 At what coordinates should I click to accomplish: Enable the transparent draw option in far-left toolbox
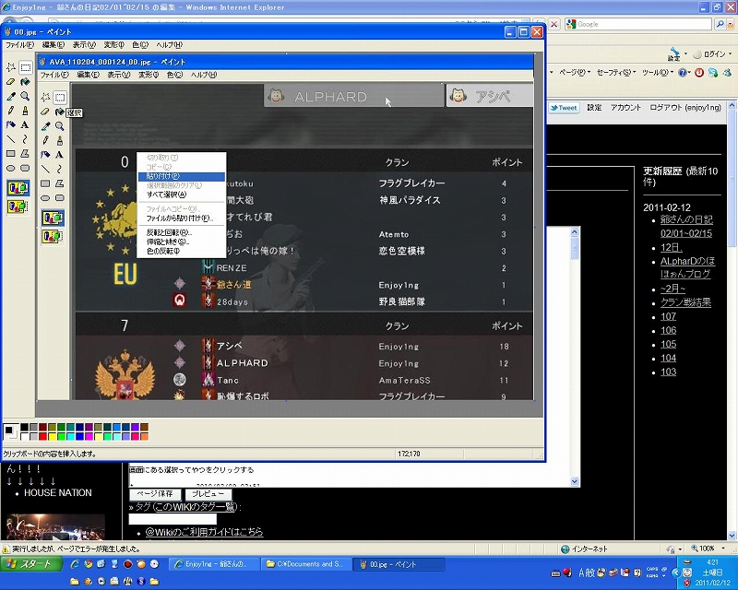click(x=18, y=208)
